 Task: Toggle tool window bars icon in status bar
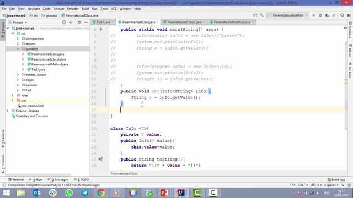pos(4,185)
